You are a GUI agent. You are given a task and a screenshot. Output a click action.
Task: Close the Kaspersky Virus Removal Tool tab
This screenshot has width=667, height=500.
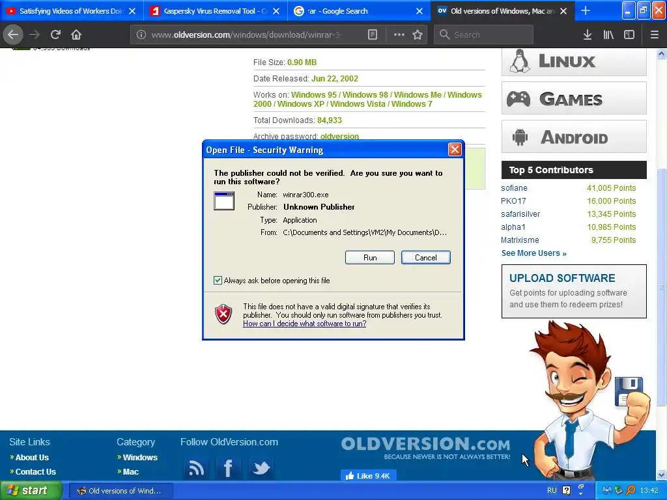276,11
